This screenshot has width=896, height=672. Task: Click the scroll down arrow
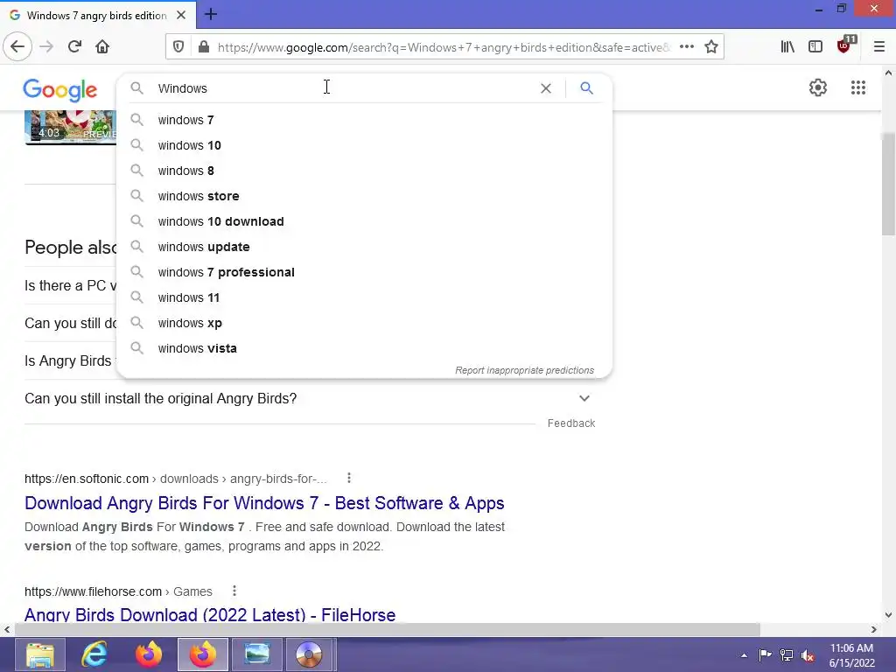coord(888,615)
